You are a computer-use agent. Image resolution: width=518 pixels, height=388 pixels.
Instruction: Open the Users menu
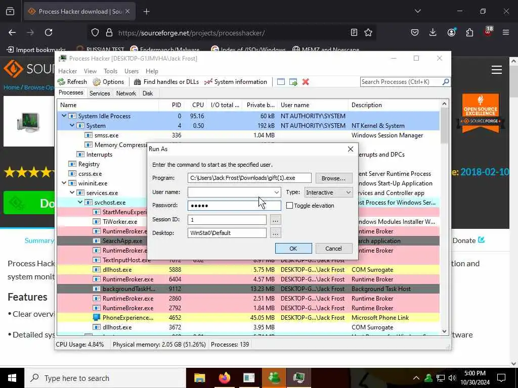point(132,71)
